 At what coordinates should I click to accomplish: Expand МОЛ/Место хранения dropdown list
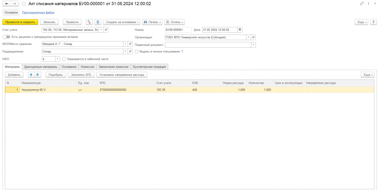click(x=126, y=44)
